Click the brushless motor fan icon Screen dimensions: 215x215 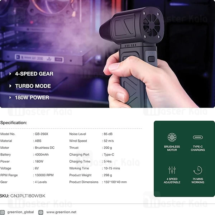(x=172, y=137)
